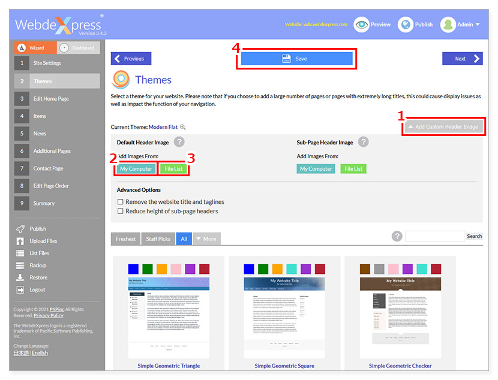Open Additional Pages step

57,151
